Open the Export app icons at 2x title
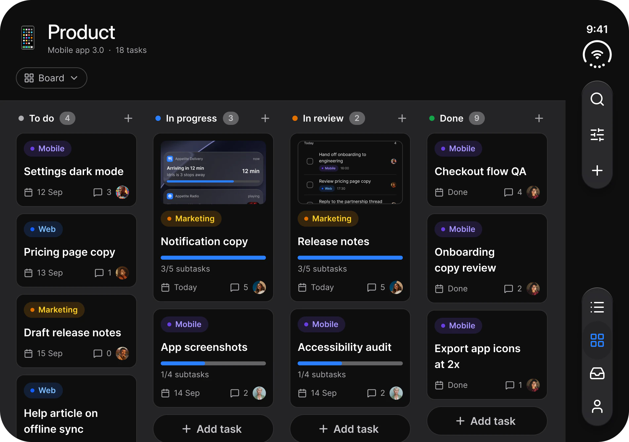Viewport: 629px width, 442px height. pos(478,356)
